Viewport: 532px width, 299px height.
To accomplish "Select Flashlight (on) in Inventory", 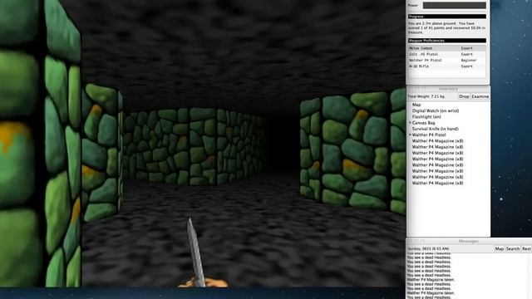I will 448,117.
